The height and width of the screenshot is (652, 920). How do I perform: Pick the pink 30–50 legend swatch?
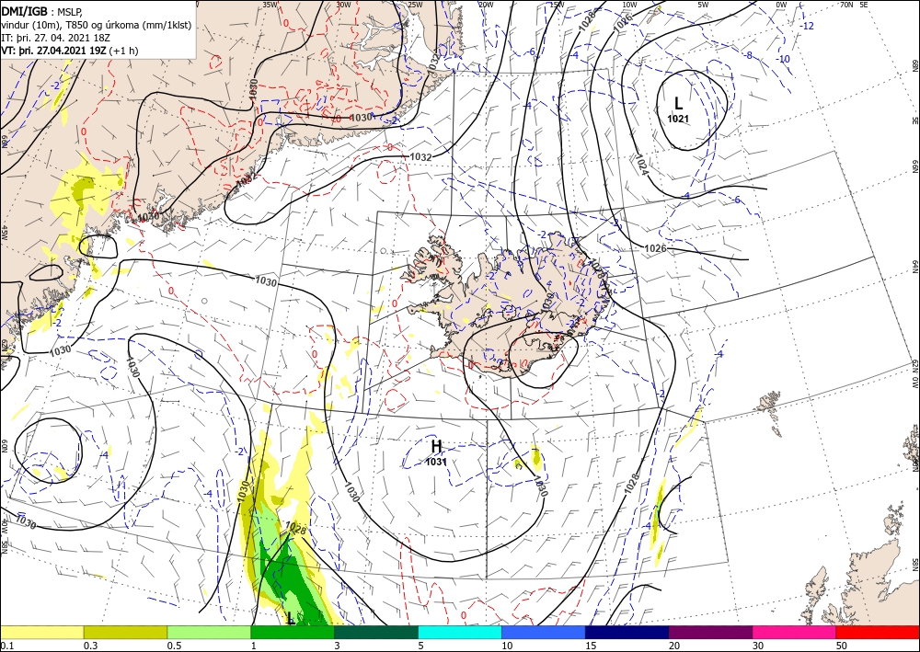click(795, 632)
